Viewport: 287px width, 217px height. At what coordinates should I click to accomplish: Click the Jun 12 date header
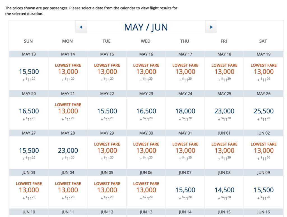(x=107, y=212)
